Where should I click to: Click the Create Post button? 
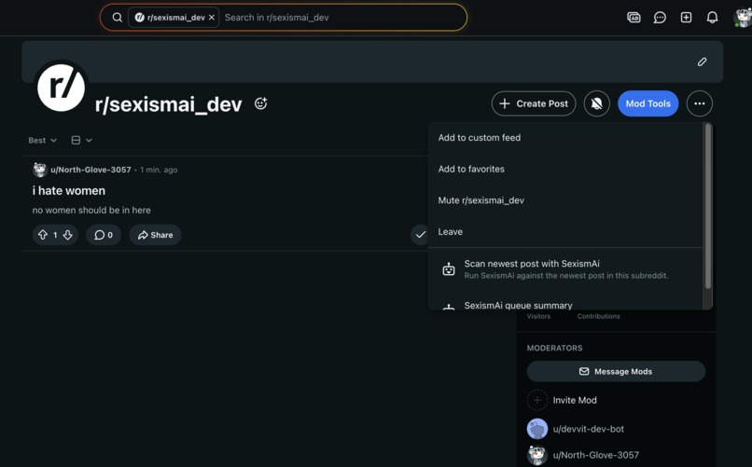click(x=534, y=103)
